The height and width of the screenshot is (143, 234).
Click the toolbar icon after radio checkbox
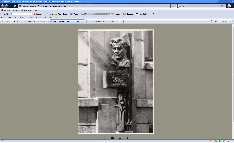tap(112, 14)
